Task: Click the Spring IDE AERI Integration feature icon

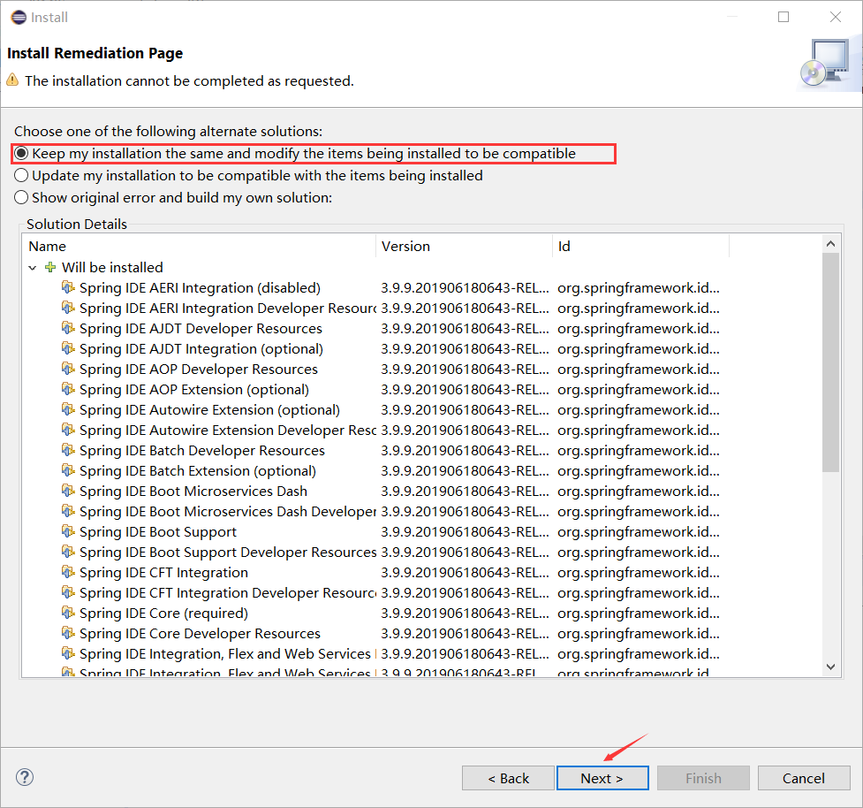Action: tap(69, 287)
